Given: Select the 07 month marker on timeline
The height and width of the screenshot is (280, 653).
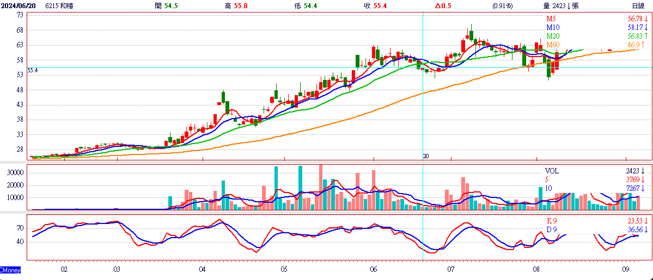Looking at the screenshot, I should click(x=450, y=270).
